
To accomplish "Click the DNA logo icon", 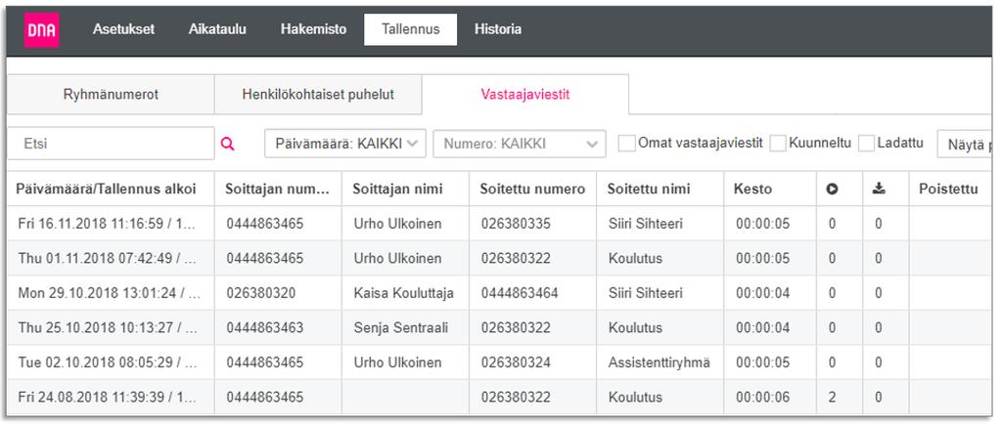I will click(41, 30).
